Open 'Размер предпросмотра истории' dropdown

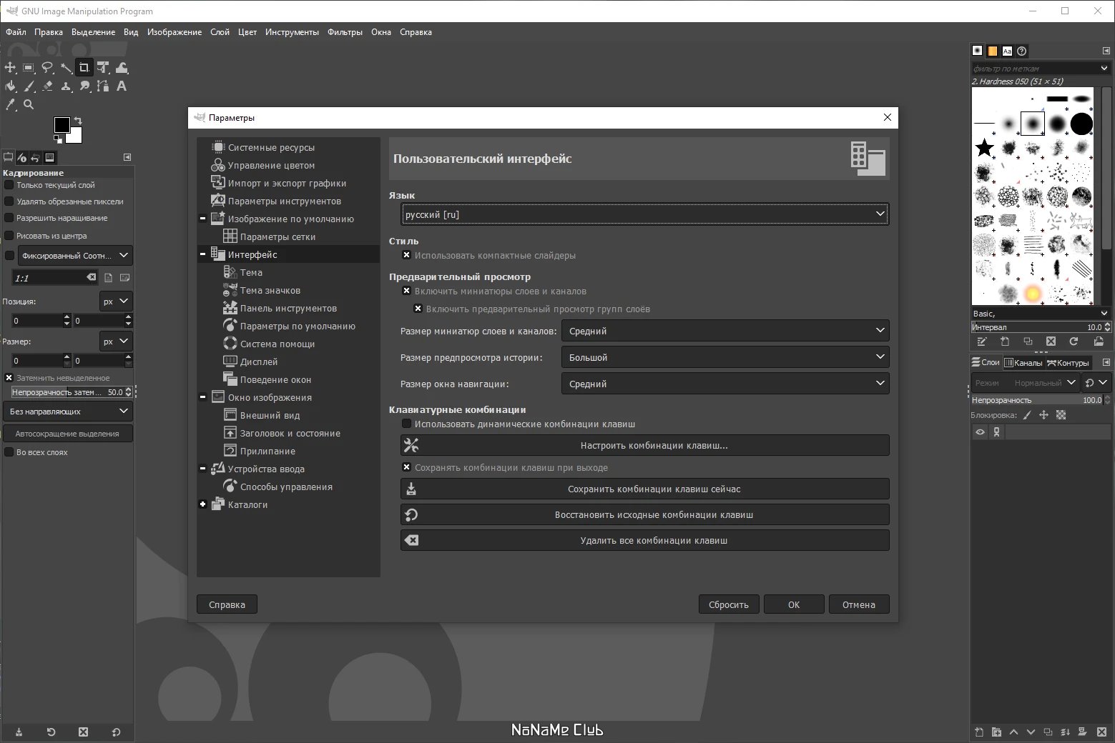pos(725,357)
